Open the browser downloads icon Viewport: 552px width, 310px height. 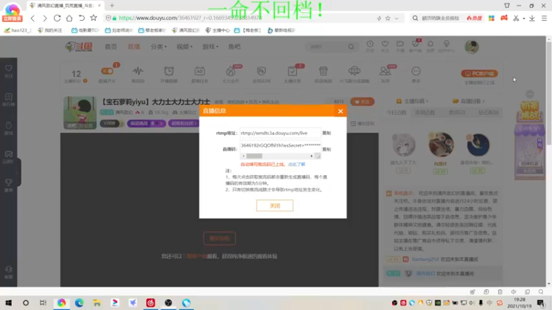[x=532, y=18]
